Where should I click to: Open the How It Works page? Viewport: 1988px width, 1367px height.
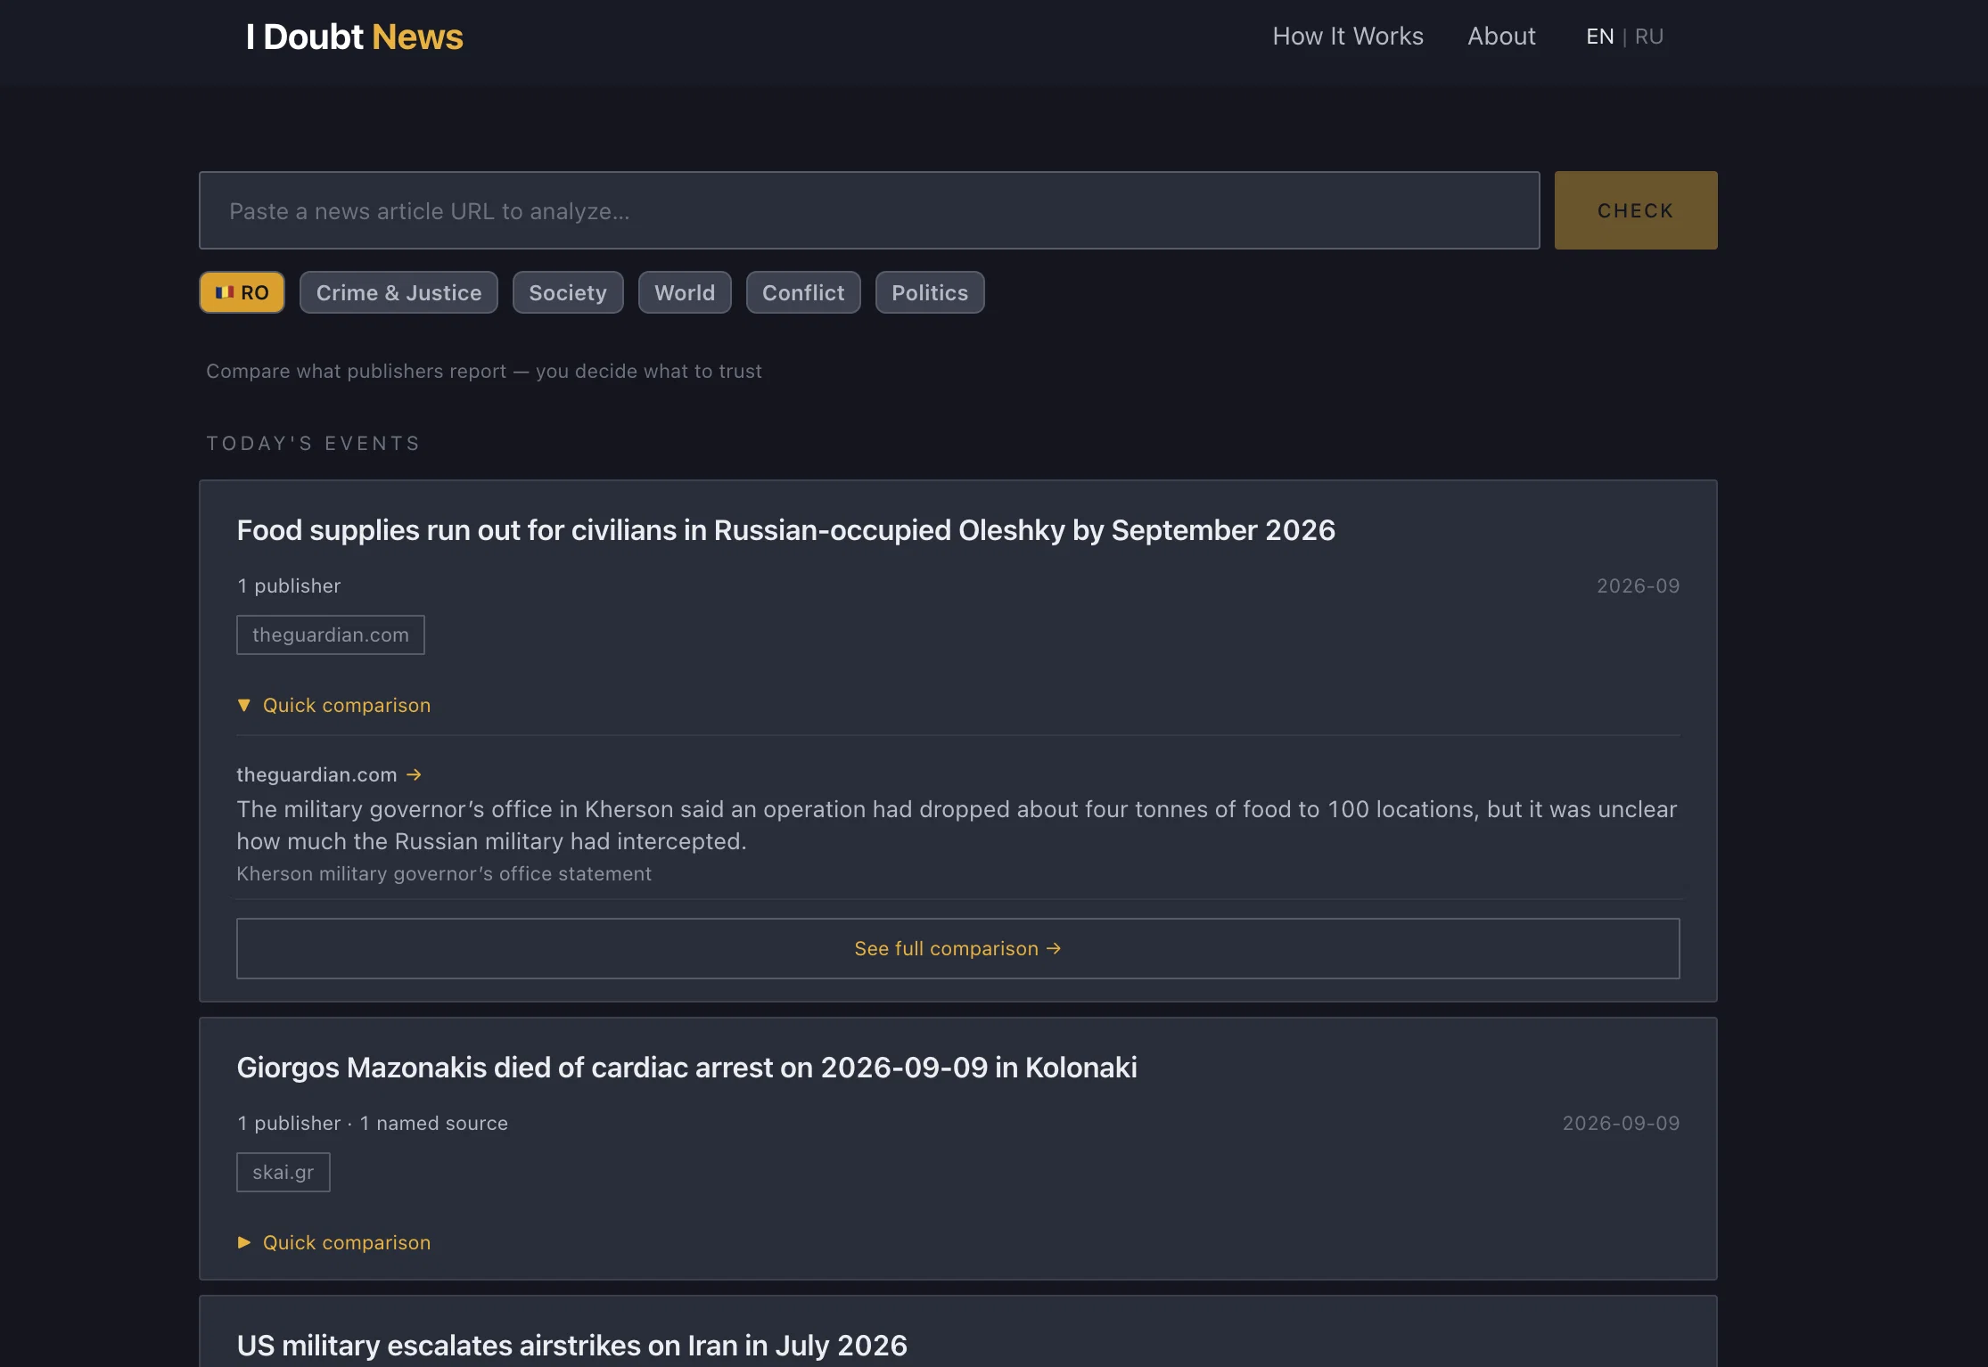pyautogui.click(x=1348, y=37)
